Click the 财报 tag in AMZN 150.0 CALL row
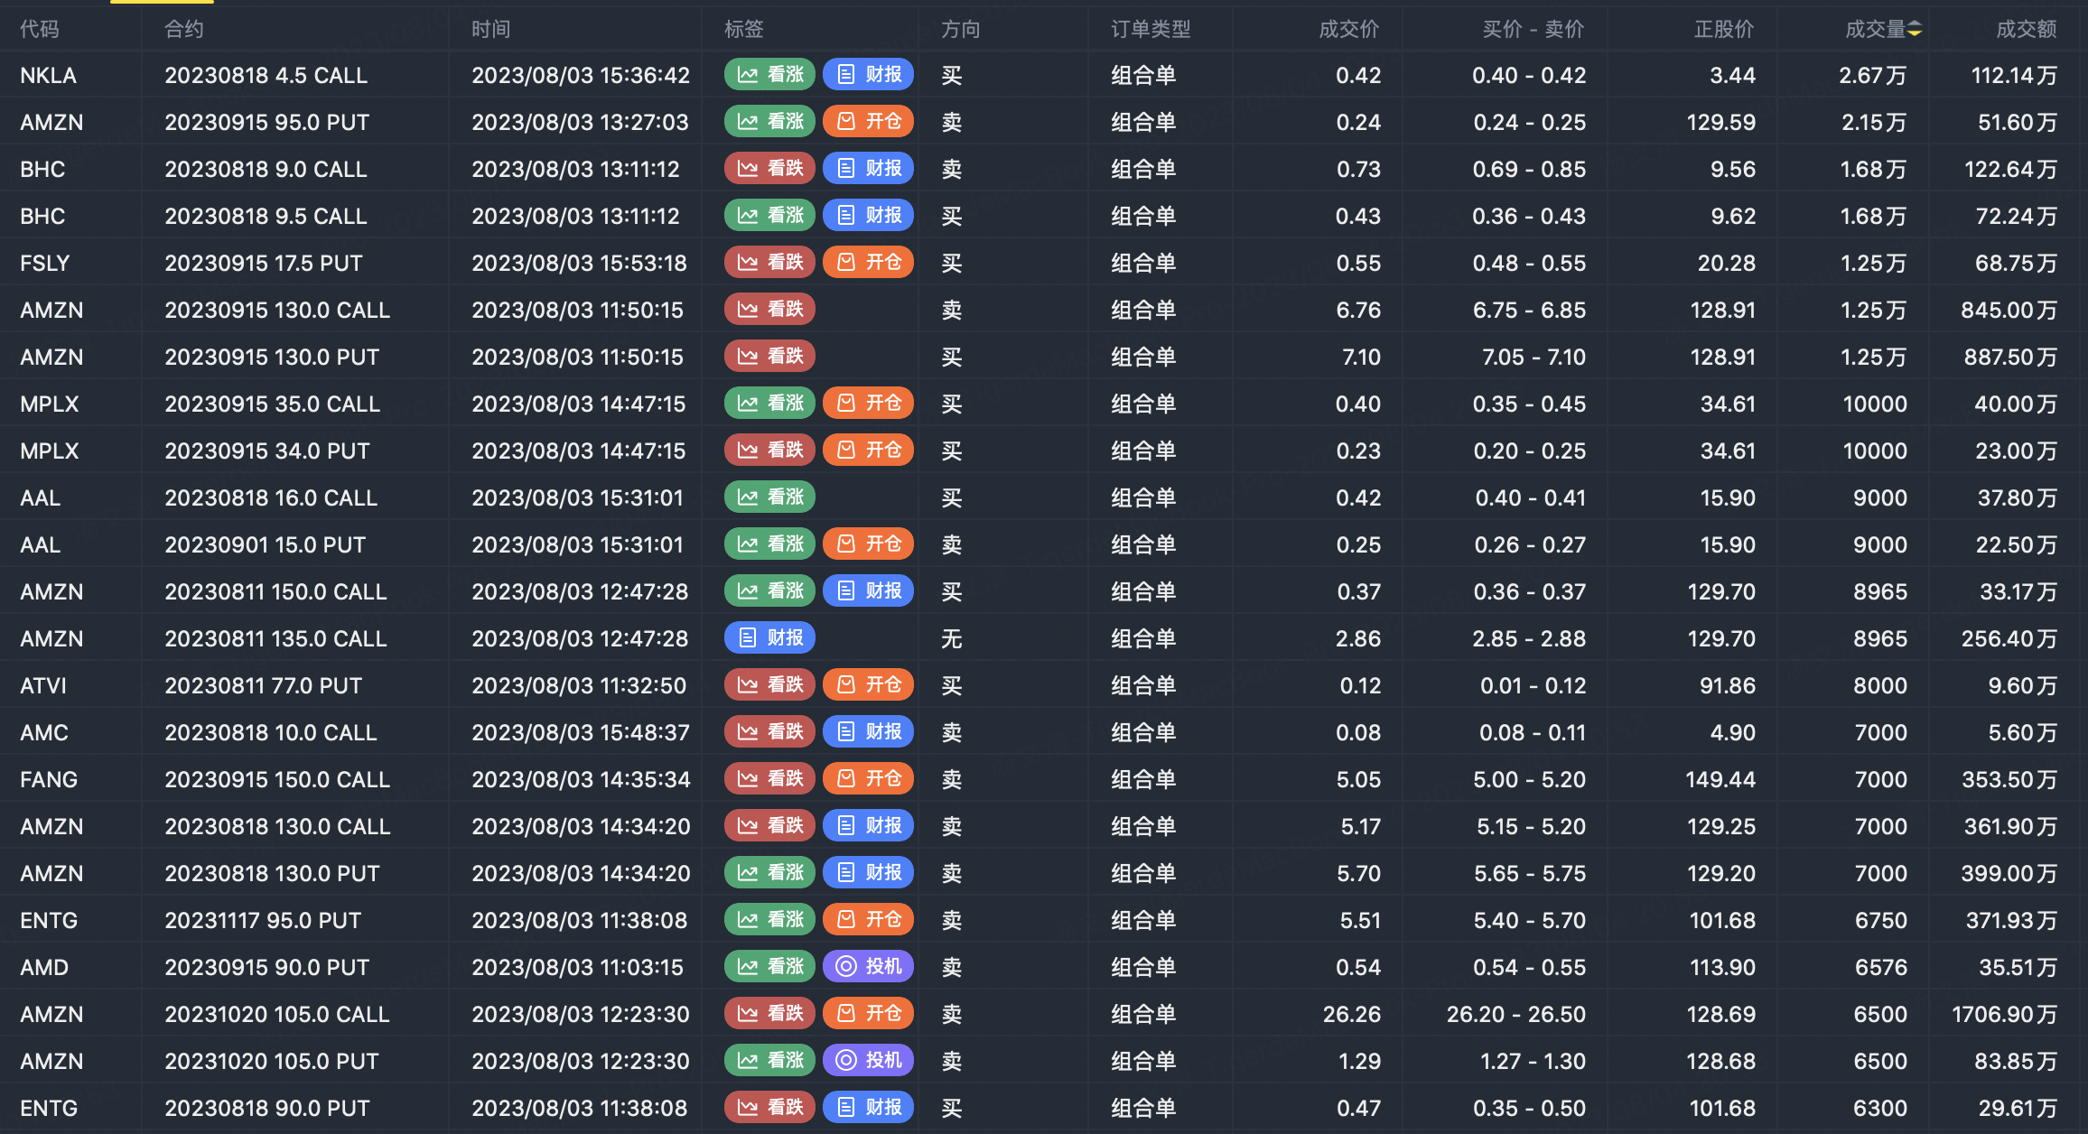 click(869, 591)
